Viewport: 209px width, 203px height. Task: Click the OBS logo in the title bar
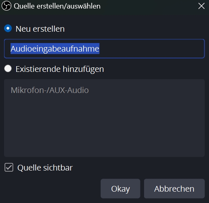(x=6, y=6)
